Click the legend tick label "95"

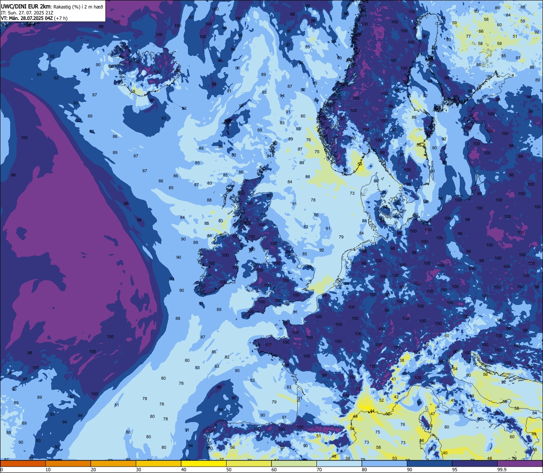[x=455, y=470]
